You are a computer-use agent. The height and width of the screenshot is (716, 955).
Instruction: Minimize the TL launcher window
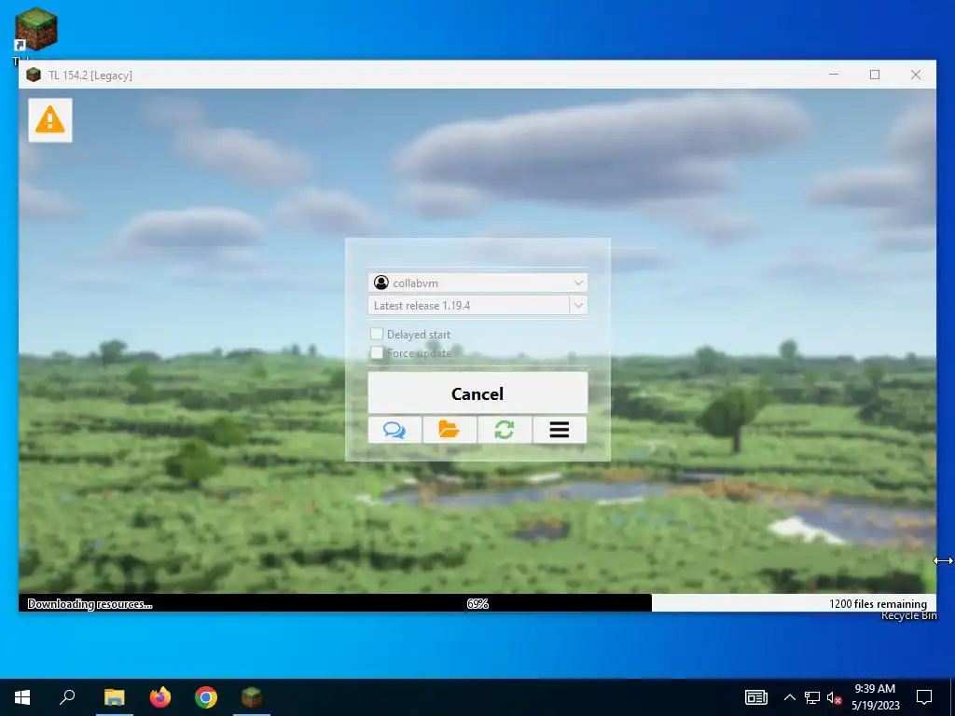(x=834, y=75)
